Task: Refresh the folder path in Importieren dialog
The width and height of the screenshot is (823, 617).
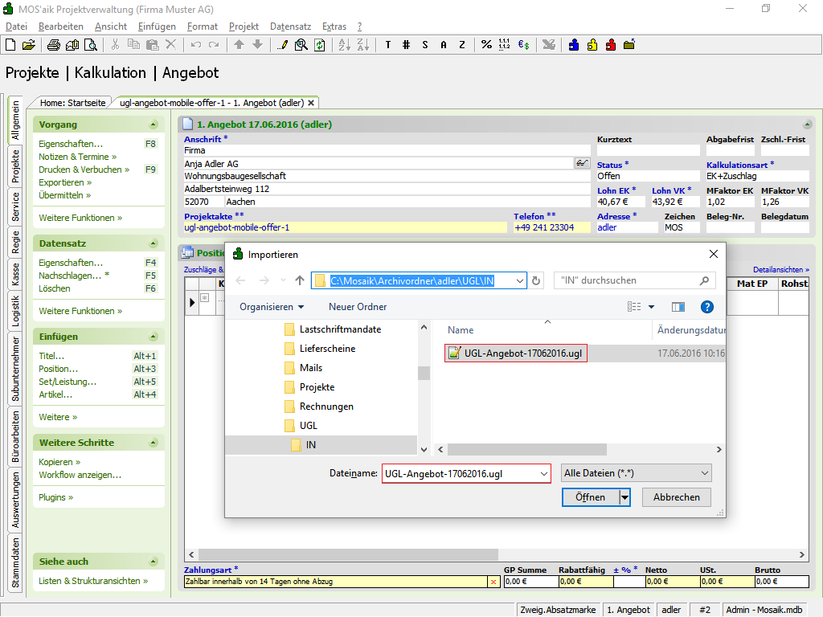Action: (537, 280)
